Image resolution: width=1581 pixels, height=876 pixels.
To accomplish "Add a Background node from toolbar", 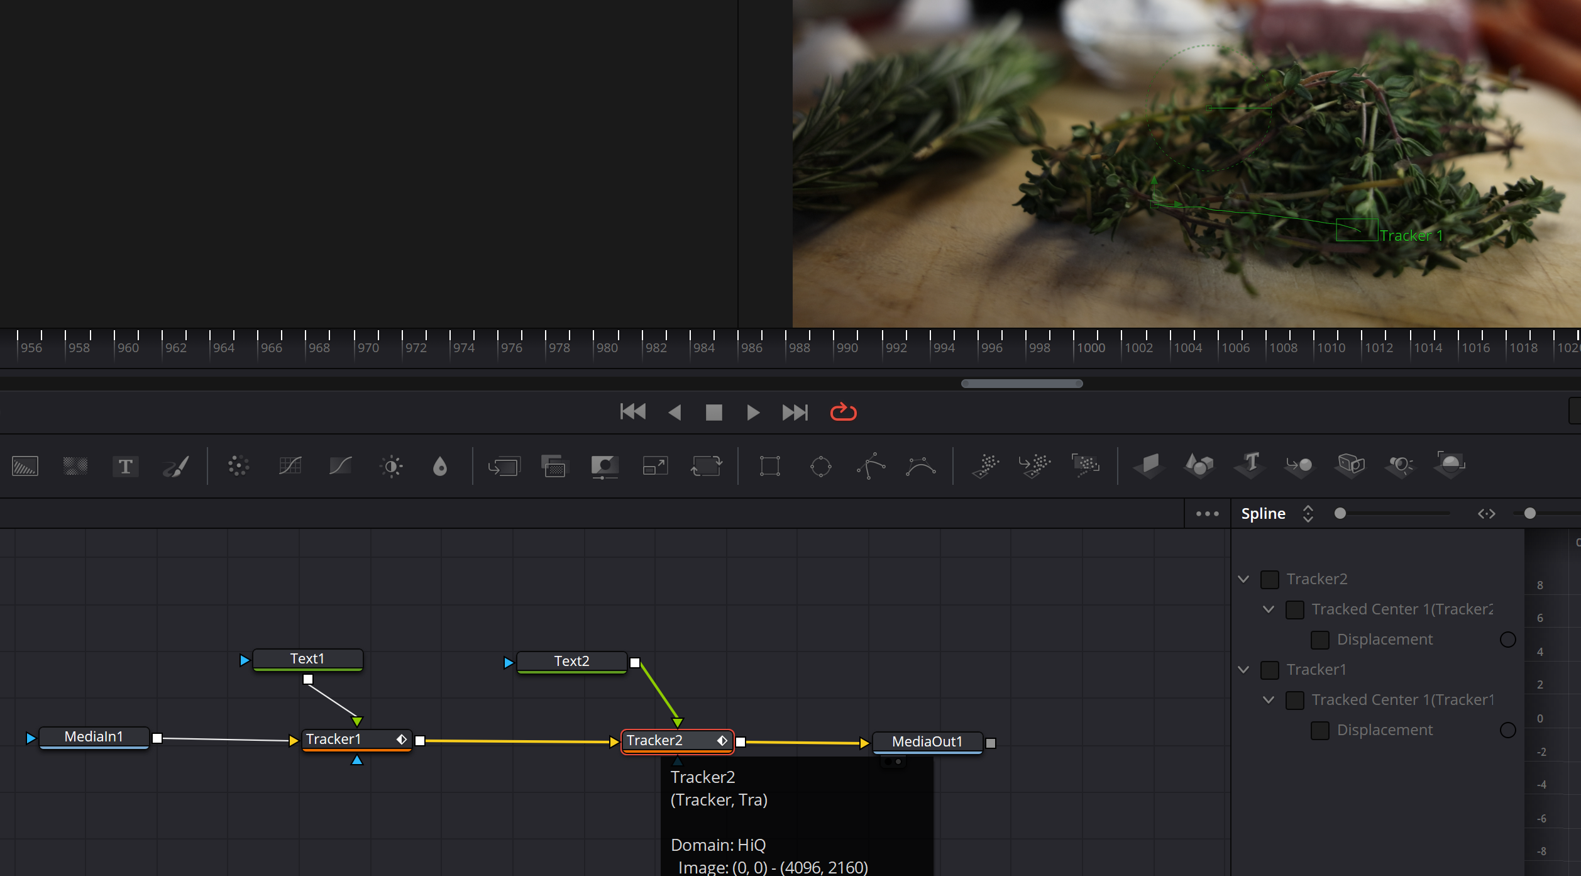I will (25, 466).
